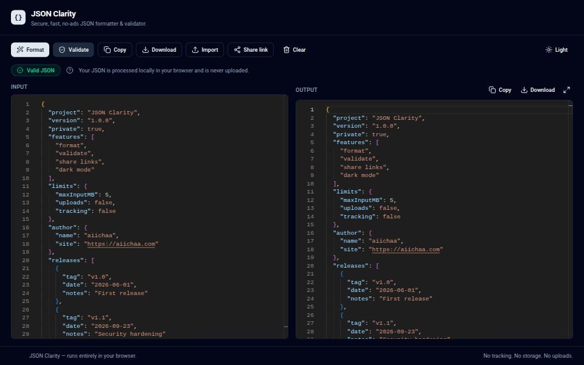The width and height of the screenshot is (584, 365).
Task: Click the Valid JSON status badge
Action: click(x=36, y=71)
